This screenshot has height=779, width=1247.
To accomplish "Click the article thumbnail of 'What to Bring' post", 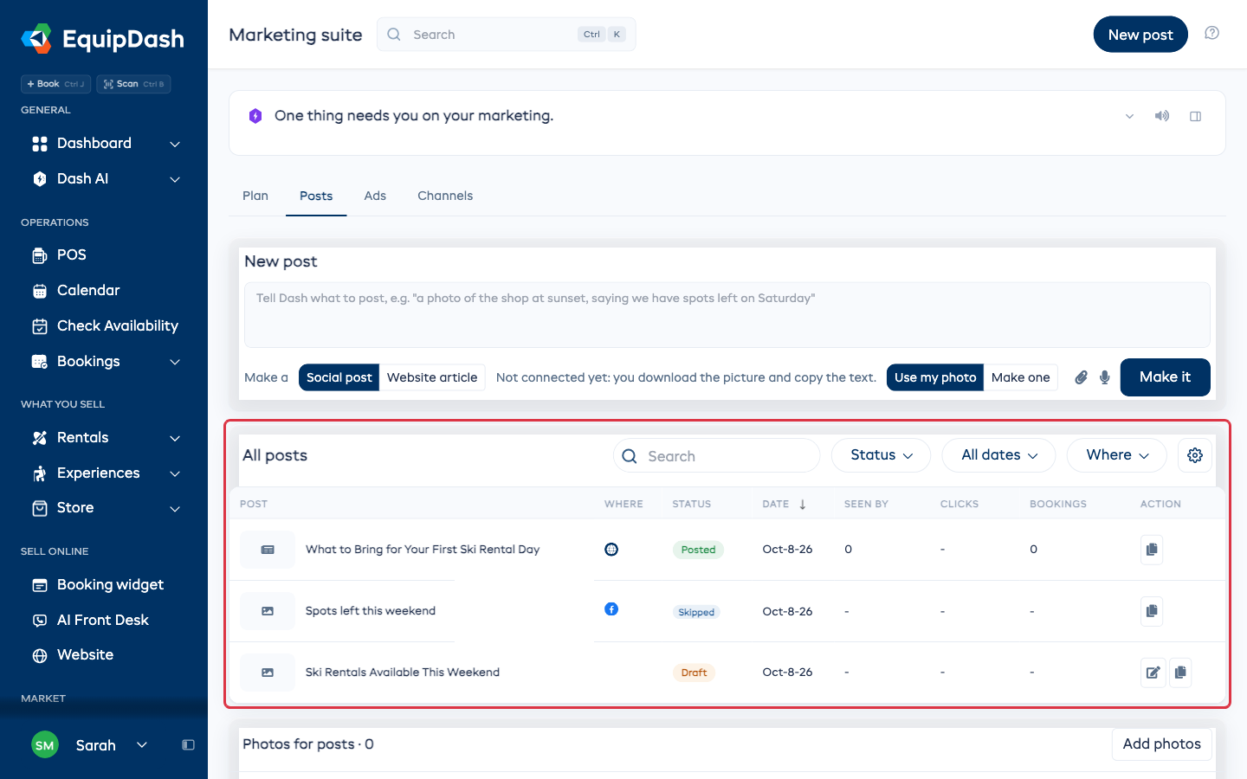I will coord(268,550).
